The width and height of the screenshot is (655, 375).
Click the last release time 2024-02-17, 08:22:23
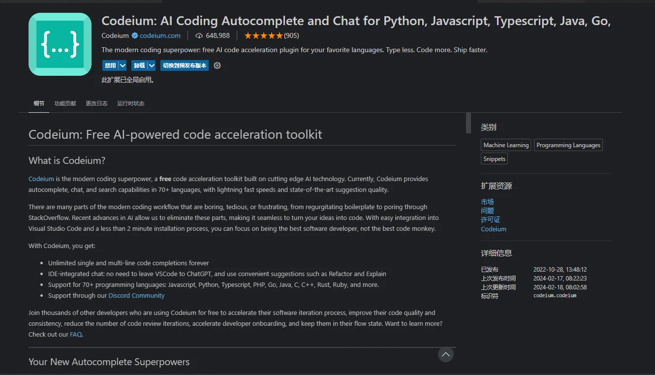[560, 279]
